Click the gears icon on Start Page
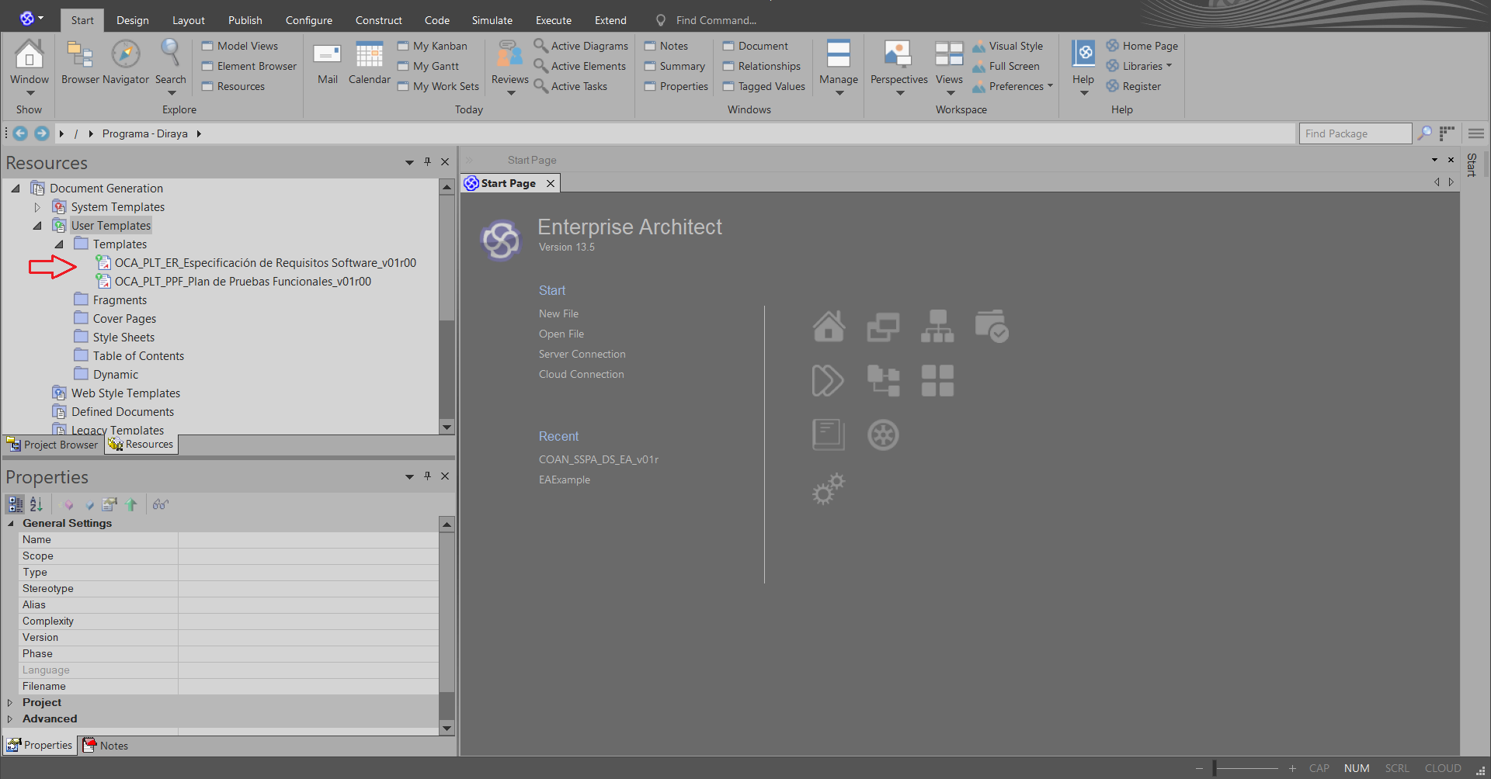Viewport: 1491px width, 779px height. (x=829, y=489)
